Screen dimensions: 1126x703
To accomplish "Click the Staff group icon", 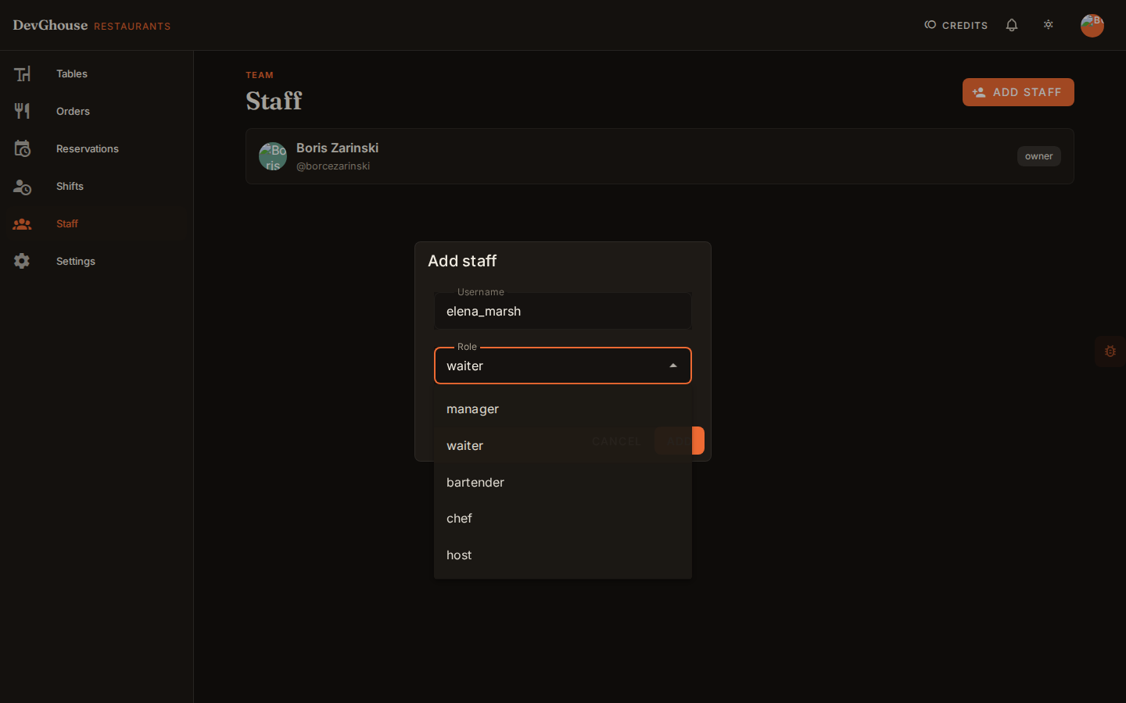I will [x=22, y=223].
